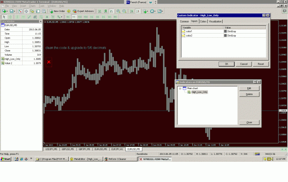
Task: Click the New Order button
Action: [x=57, y=11]
